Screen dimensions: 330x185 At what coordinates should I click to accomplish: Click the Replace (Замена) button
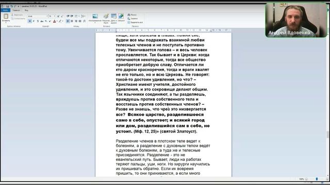point(133,18)
